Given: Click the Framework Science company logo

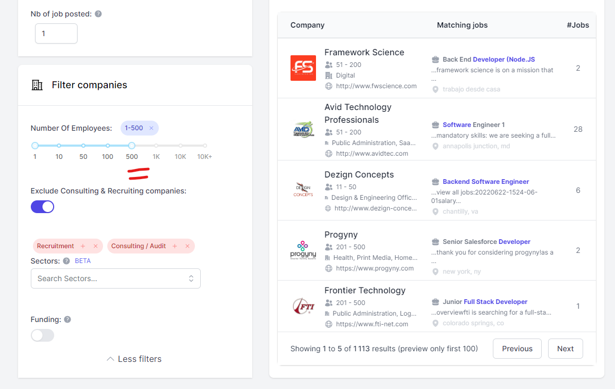Looking at the screenshot, I should (x=303, y=68).
